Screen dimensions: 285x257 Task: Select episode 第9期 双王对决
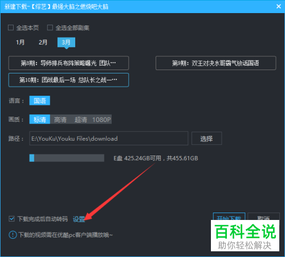[x=215, y=63]
